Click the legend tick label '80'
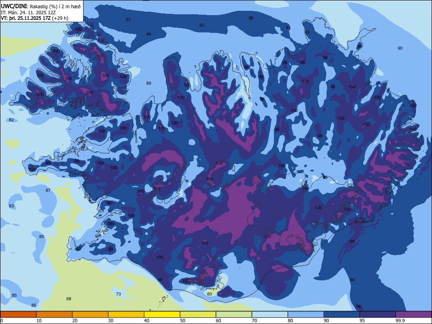This screenshot has width=432, height=324. pos(290,321)
